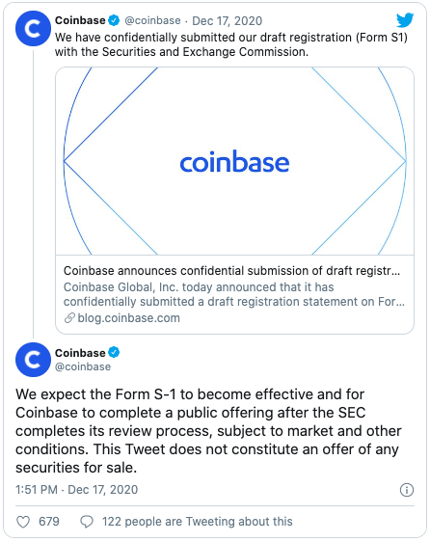Screen dimensions: 430x542
Task: Click the Coinbase avatar on second tweet
Action: tap(33, 360)
